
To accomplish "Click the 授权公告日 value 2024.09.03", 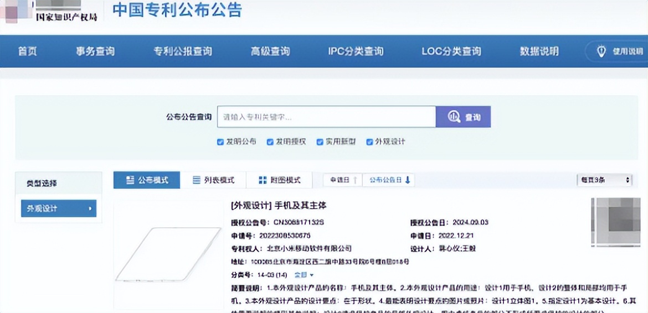I will pos(470,222).
